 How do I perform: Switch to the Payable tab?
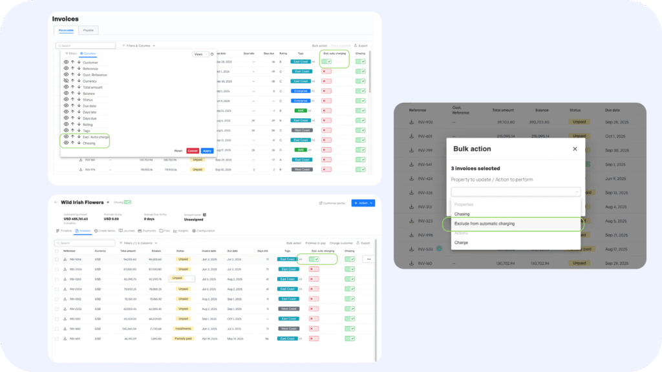(x=89, y=30)
